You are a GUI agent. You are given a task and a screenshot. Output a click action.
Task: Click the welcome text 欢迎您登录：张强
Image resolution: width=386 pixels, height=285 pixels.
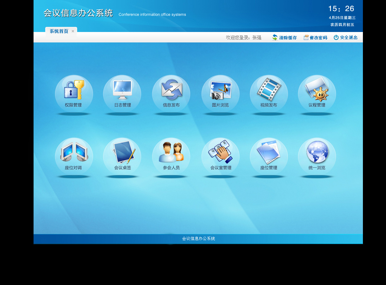coord(244,38)
